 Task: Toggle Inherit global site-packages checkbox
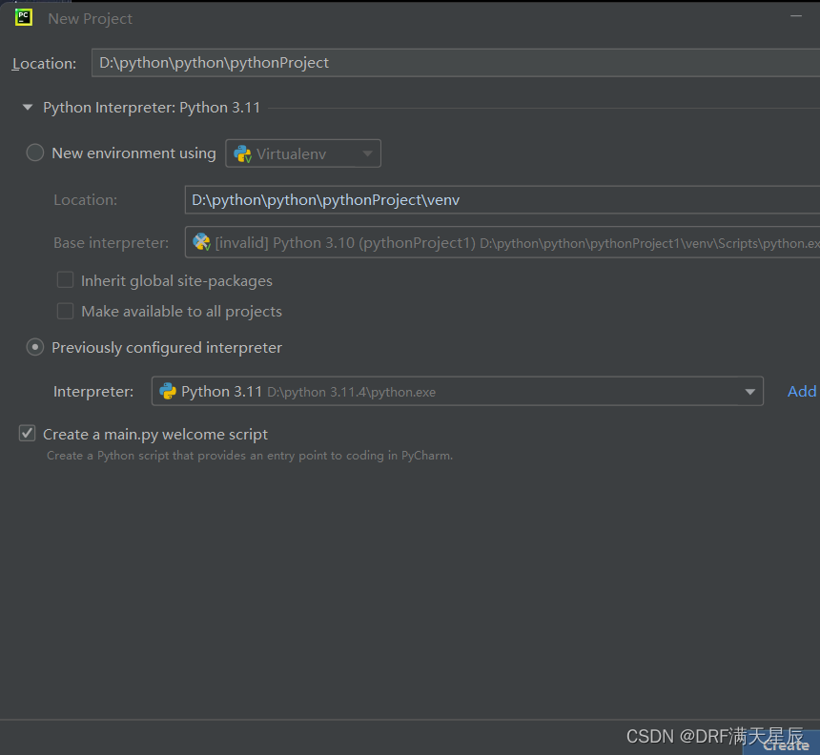(x=65, y=280)
